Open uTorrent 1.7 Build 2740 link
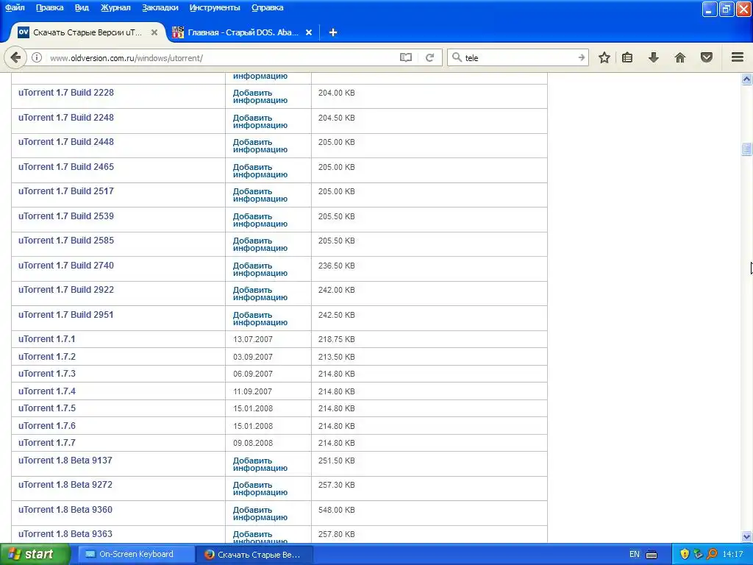 (65, 265)
